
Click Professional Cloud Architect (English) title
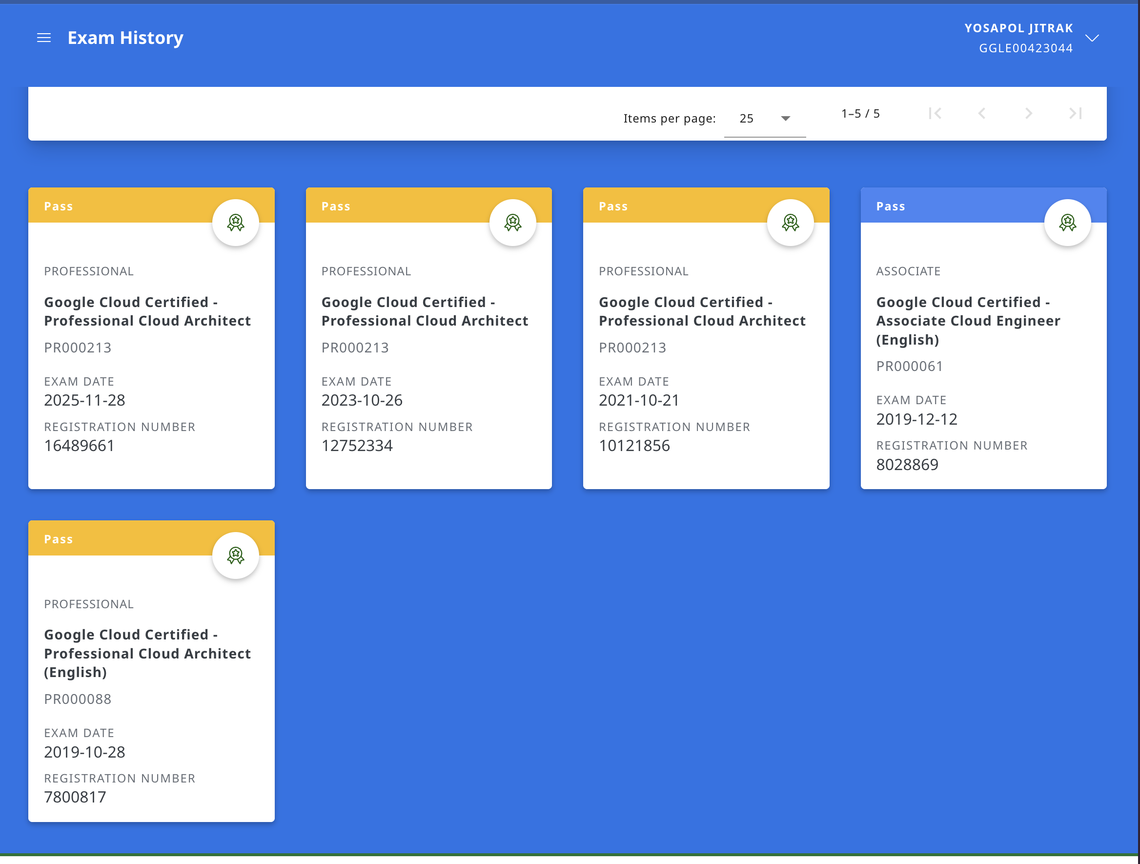click(147, 653)
